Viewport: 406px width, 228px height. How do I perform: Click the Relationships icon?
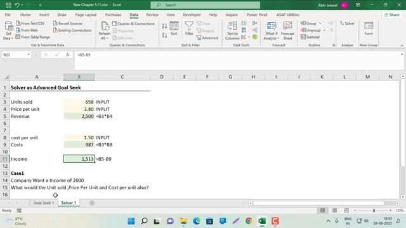(255, 30)
